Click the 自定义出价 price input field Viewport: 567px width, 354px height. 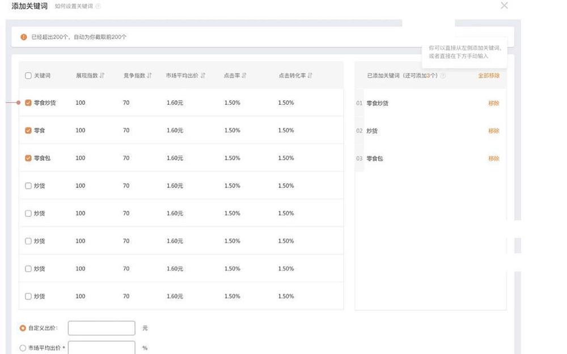click(101, 328)
